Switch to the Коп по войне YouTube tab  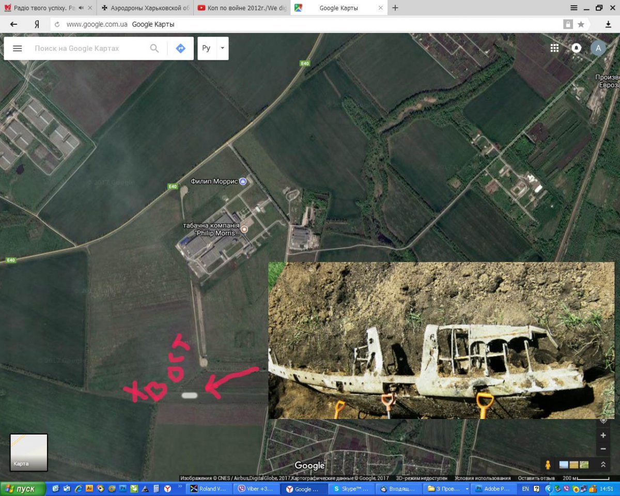(241, 8)
